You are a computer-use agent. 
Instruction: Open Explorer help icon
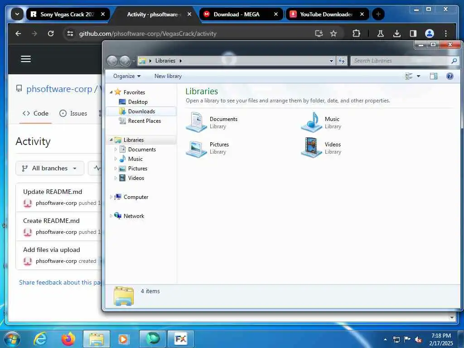coord(450,76)
